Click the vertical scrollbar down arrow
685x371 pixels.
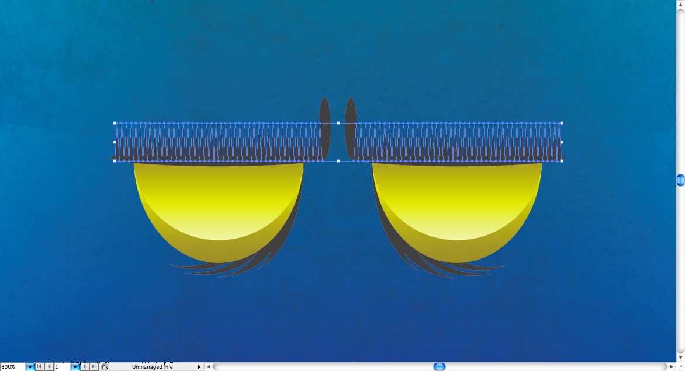click(680, 357)
